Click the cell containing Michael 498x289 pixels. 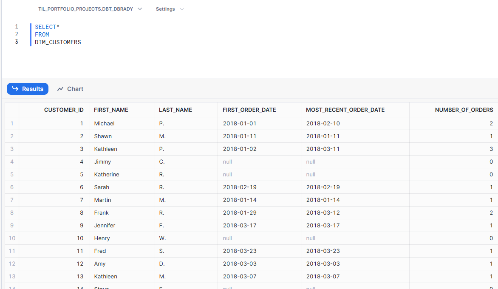[105, 123]
